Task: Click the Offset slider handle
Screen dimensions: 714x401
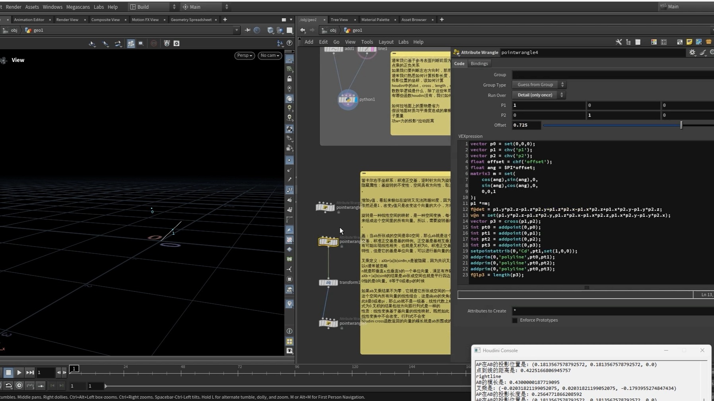Action: tap(681, 125)
